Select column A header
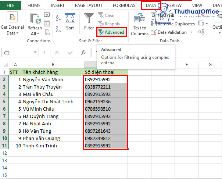This screenshot has height=179, width=222. (x=15, y=65)
